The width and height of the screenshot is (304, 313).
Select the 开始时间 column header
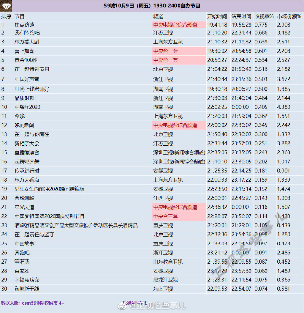click(x=217, y=17)
